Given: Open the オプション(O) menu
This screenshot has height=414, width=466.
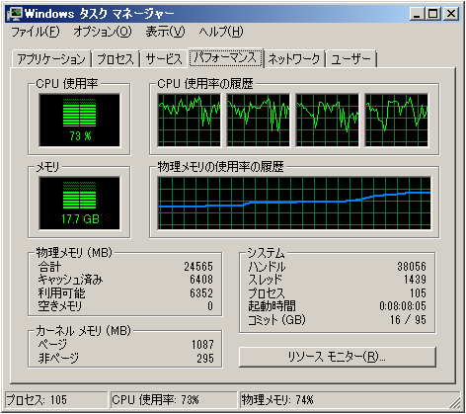Looking at the screenshot, I should 103,32.
